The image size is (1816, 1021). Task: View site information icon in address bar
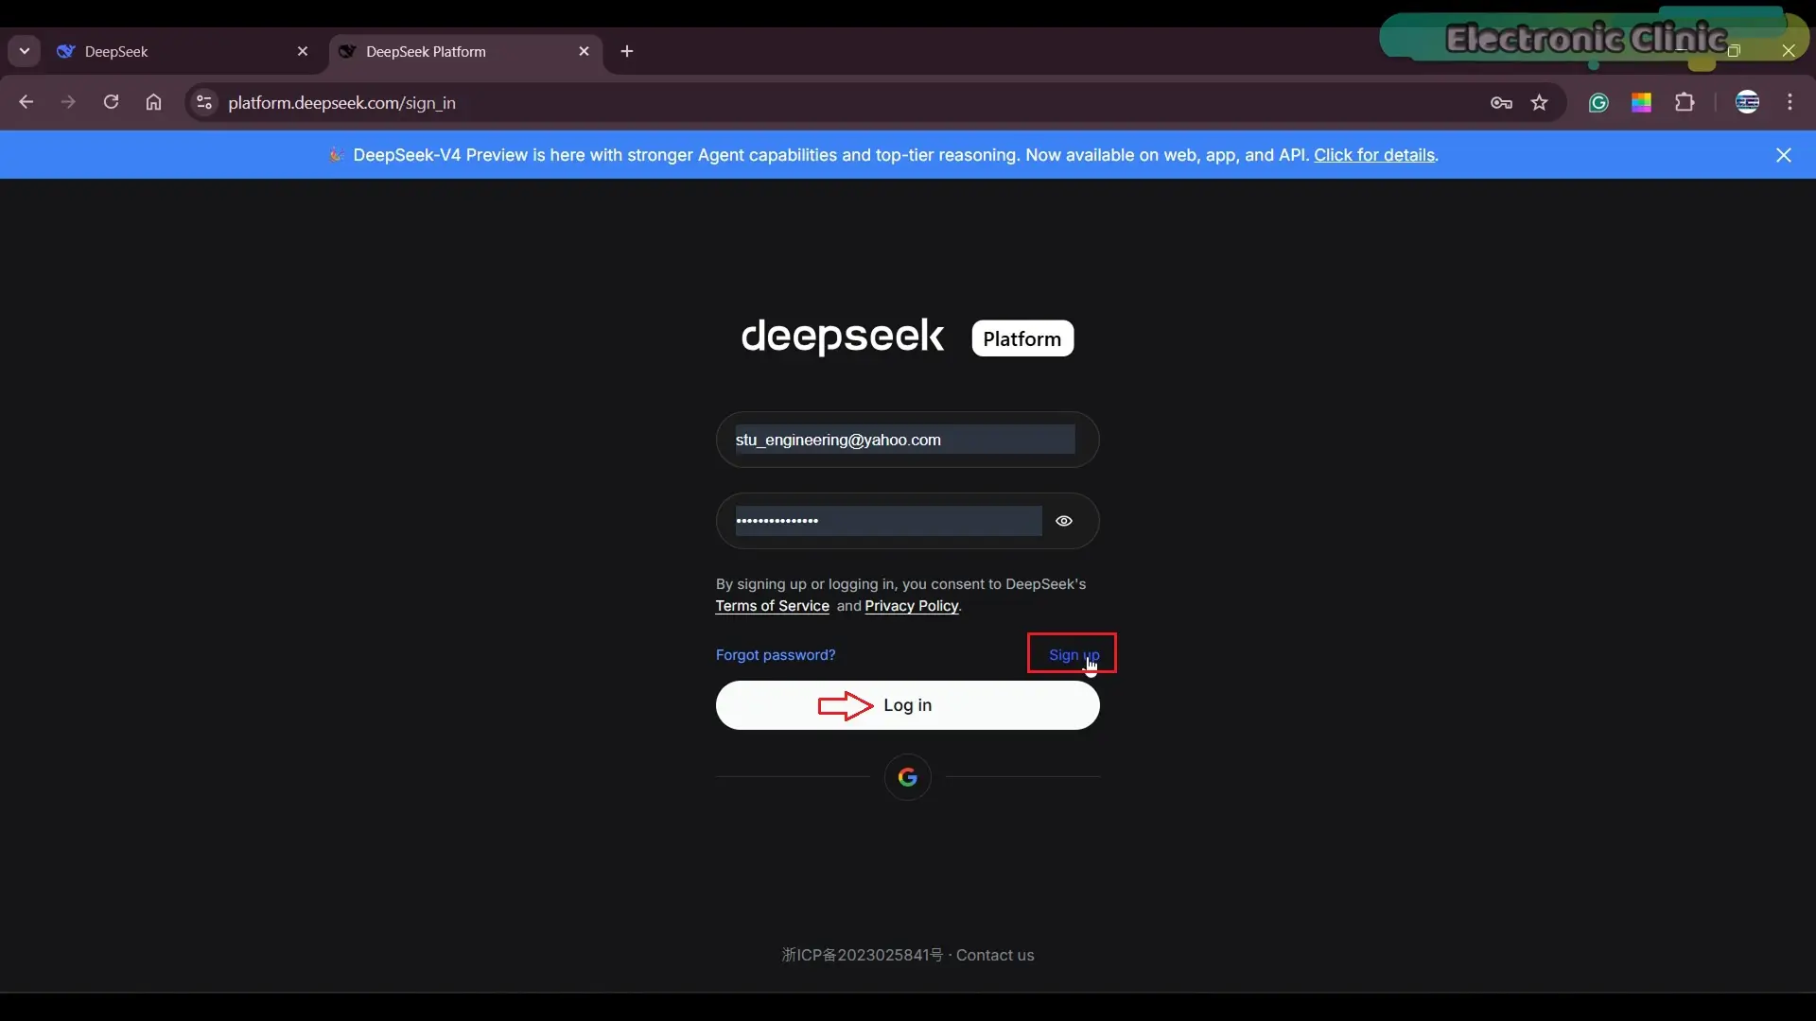[x=203, y=102]
